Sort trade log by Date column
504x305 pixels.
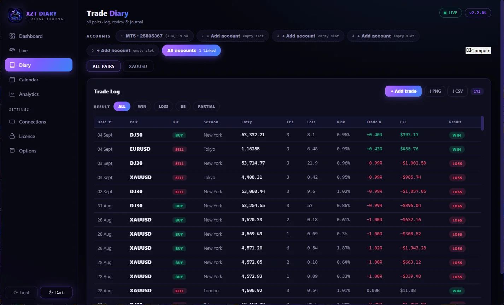104,122
